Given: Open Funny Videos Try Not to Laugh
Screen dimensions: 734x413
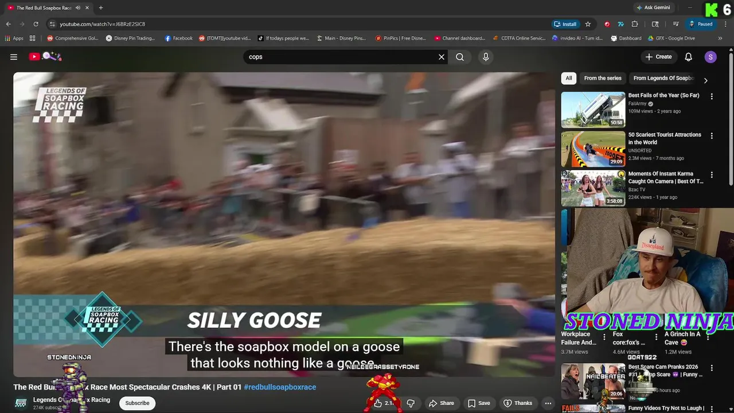Looking at the screenshot, I should (666, 408).
